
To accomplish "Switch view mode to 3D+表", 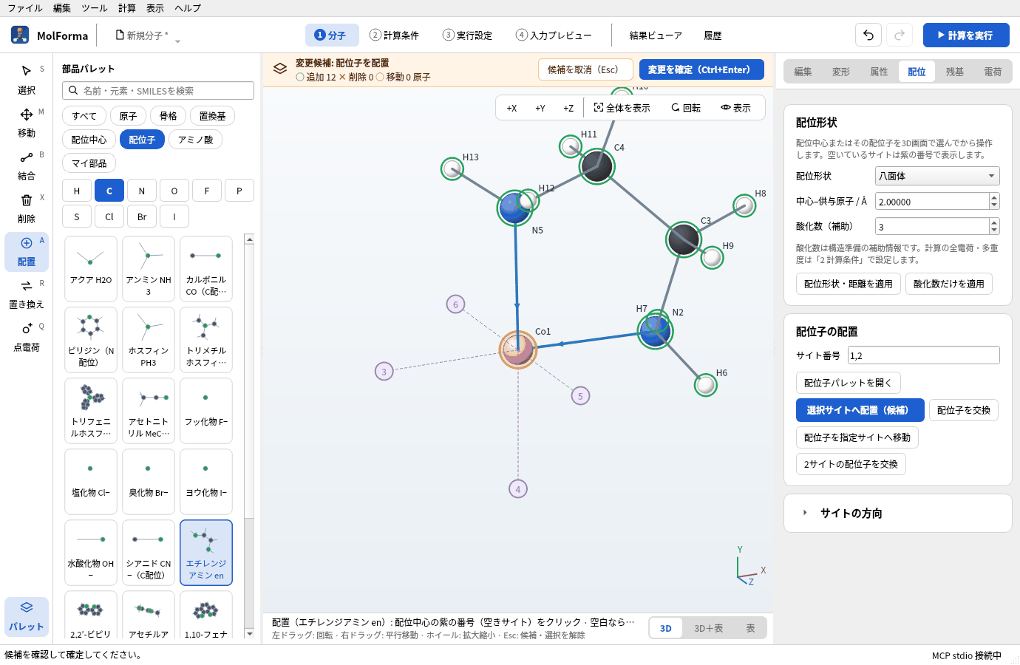I will [708, 628].
